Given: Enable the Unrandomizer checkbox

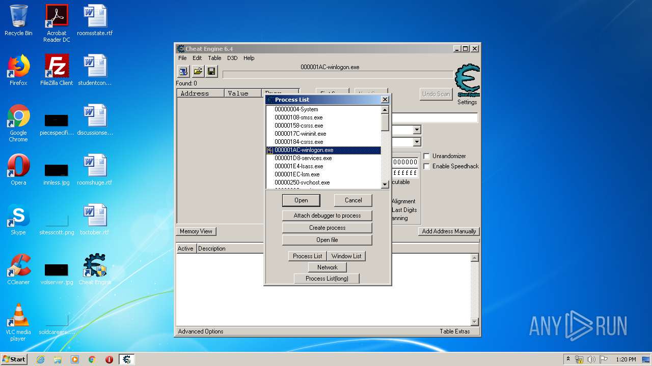Looking at the screenshot, I should (427, 156).
